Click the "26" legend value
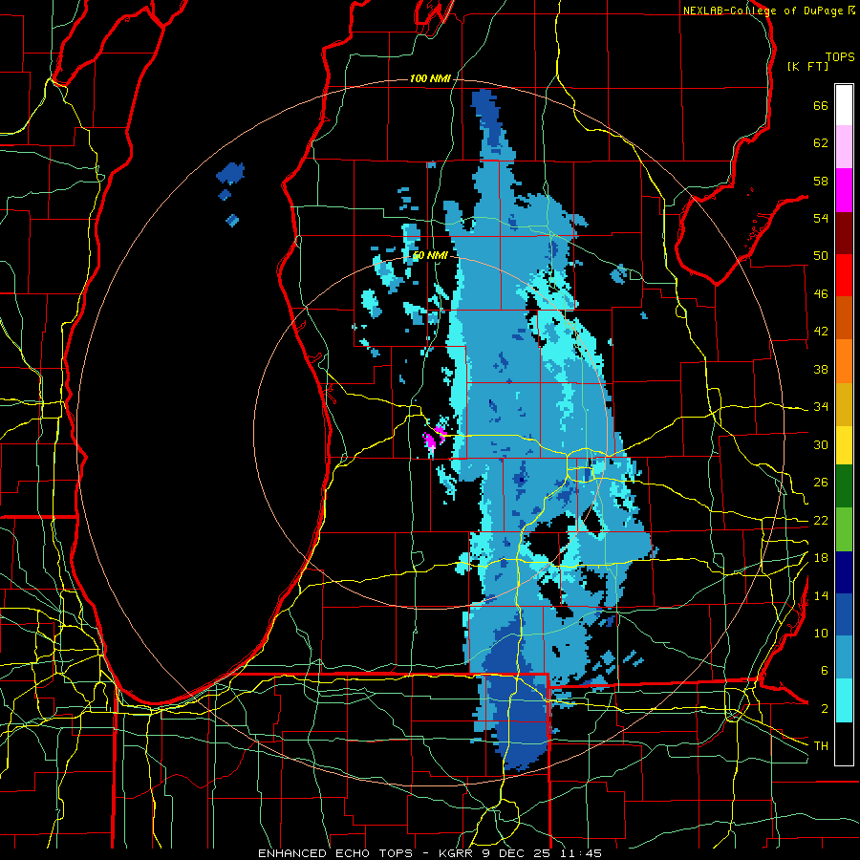Viewport: 860px width, 860px height. [821, 483]
